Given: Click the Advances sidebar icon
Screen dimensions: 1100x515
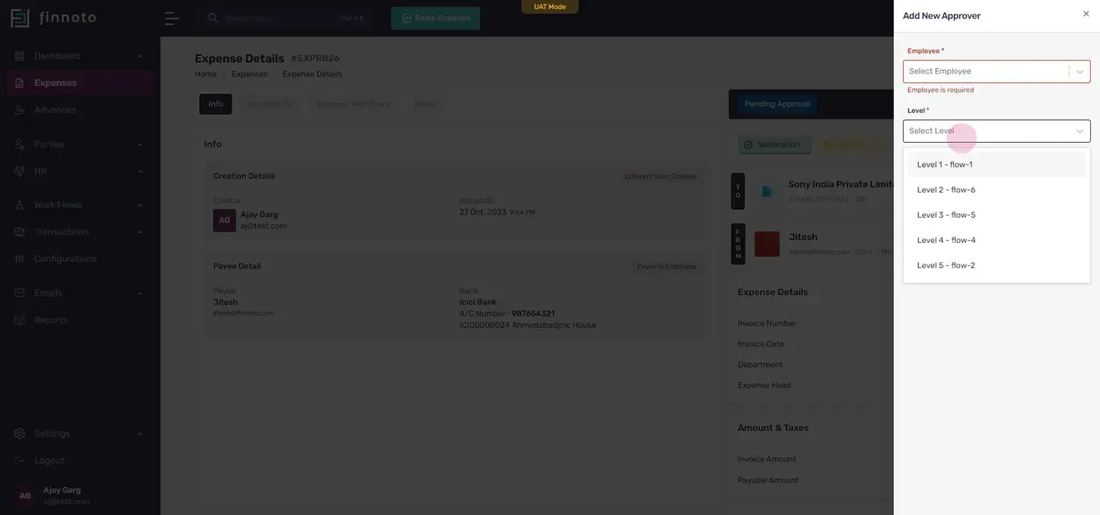Looking at the screenshot, I should coord(20,110).
